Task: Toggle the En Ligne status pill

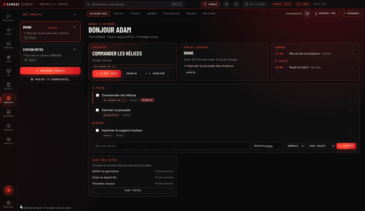Action: [303, 4]
